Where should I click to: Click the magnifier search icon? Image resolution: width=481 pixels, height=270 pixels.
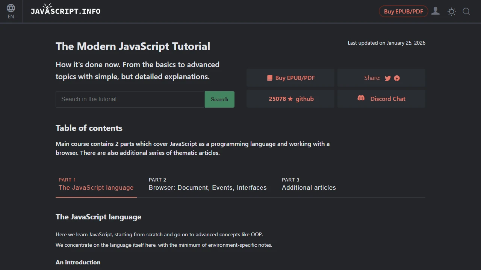pos(466,12)
